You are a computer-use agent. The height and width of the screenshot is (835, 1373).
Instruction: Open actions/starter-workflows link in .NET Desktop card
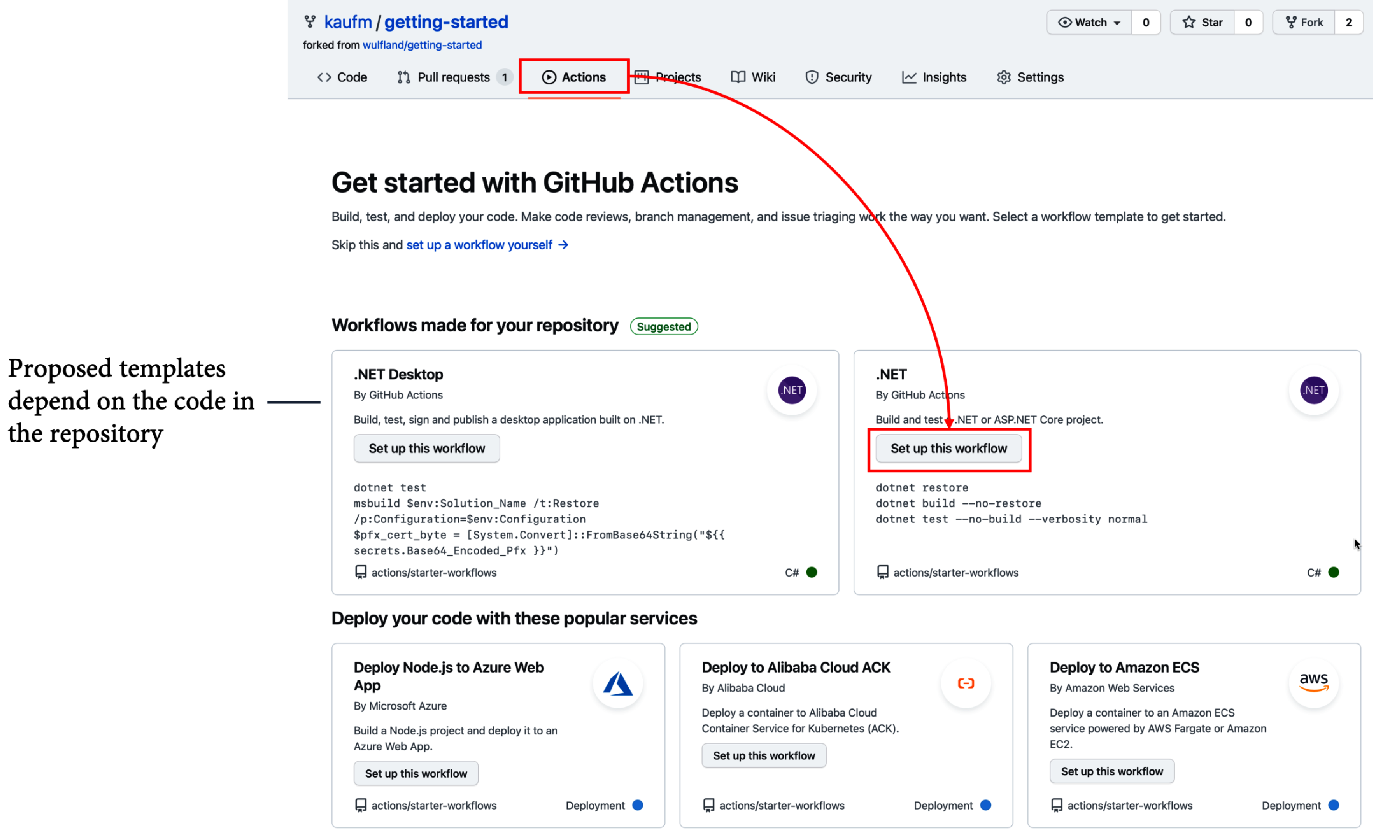(434, 573)
